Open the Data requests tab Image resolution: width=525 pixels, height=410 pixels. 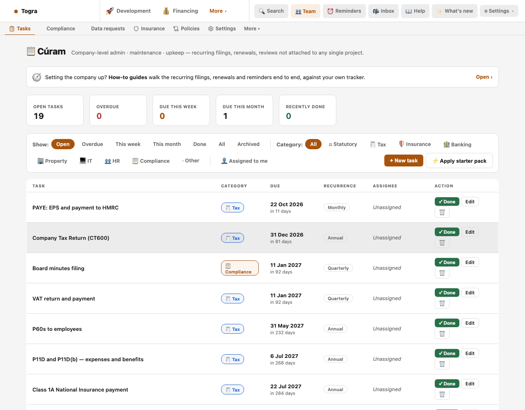pos(108,29)
